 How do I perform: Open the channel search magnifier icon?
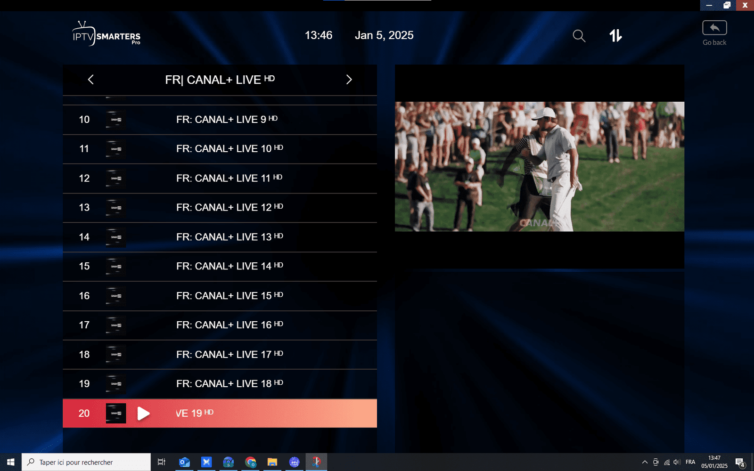(579, 36)
